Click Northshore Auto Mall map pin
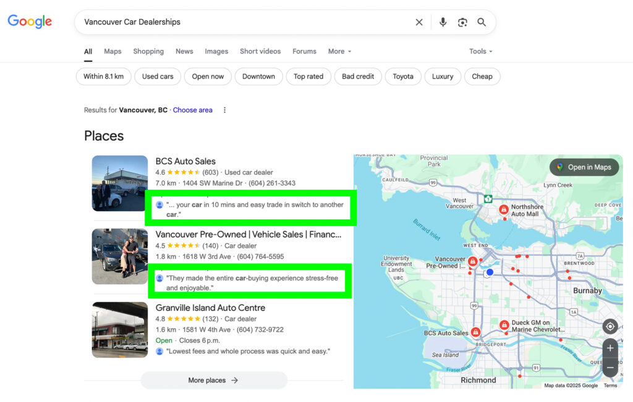Screen dimensions: 633x402 (x=503, y=209)
